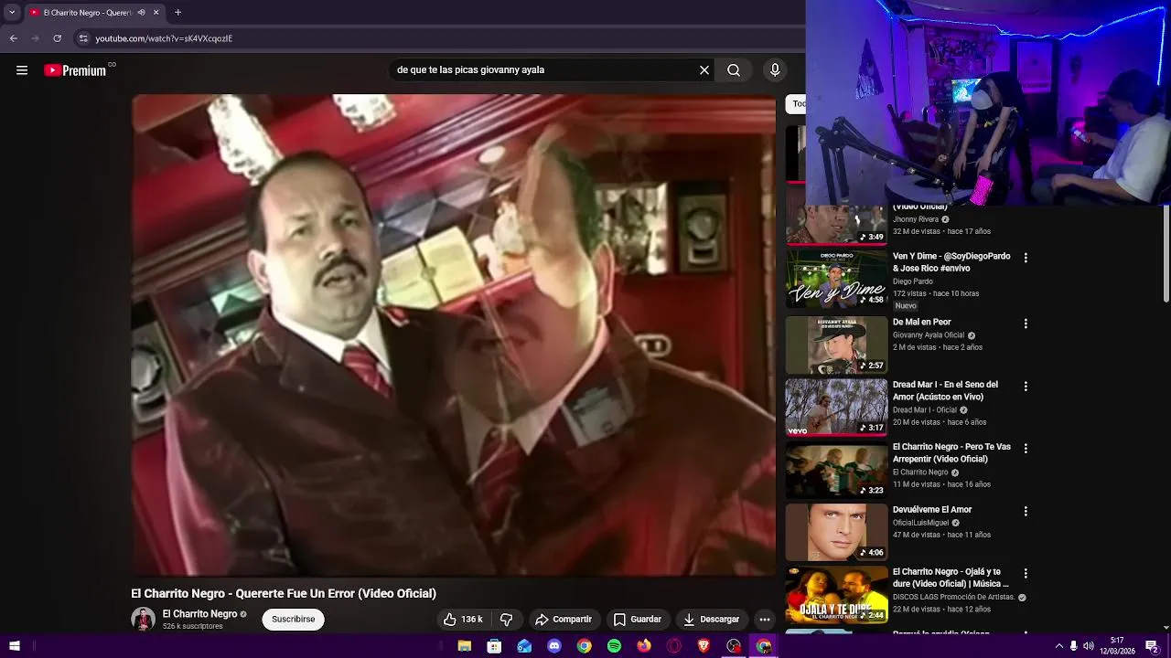Open OBS Studio from taskbar

coord(734,646)
